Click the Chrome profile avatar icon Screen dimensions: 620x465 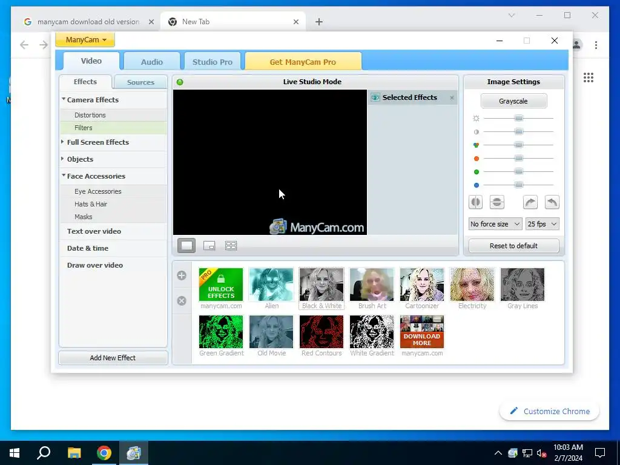coord(577,45)
